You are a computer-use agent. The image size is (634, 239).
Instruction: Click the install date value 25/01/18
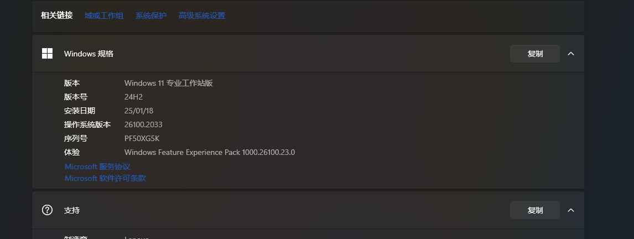(139, 111)
